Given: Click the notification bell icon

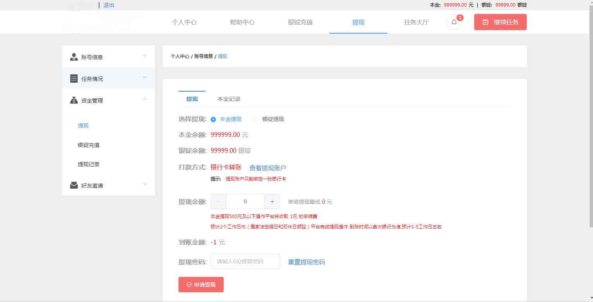Looking at the screenshot, I should coord(454,22).
